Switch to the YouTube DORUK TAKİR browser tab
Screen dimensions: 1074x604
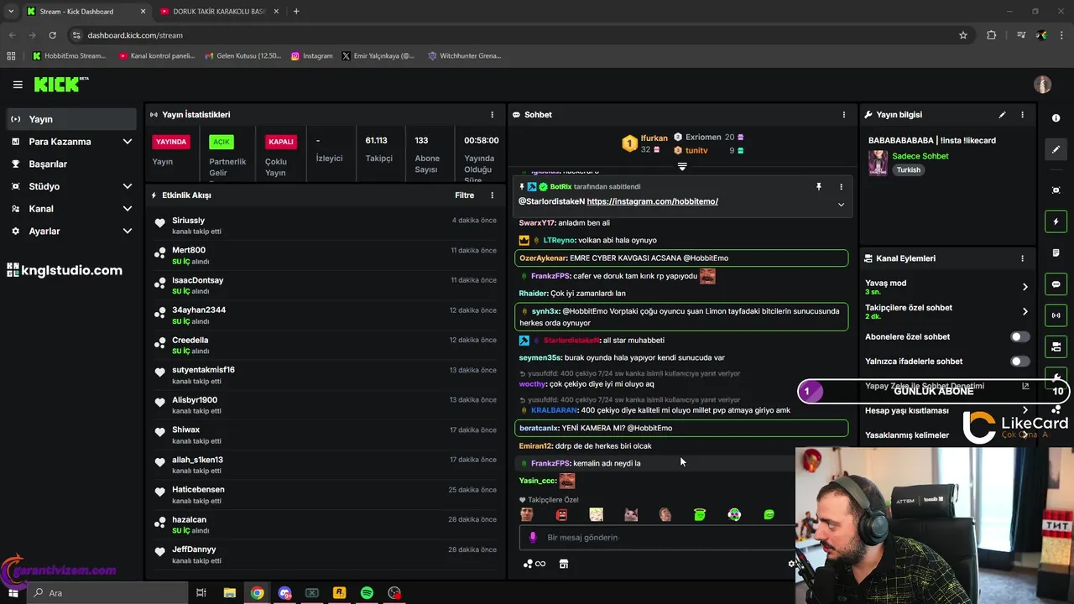point(218,12)
